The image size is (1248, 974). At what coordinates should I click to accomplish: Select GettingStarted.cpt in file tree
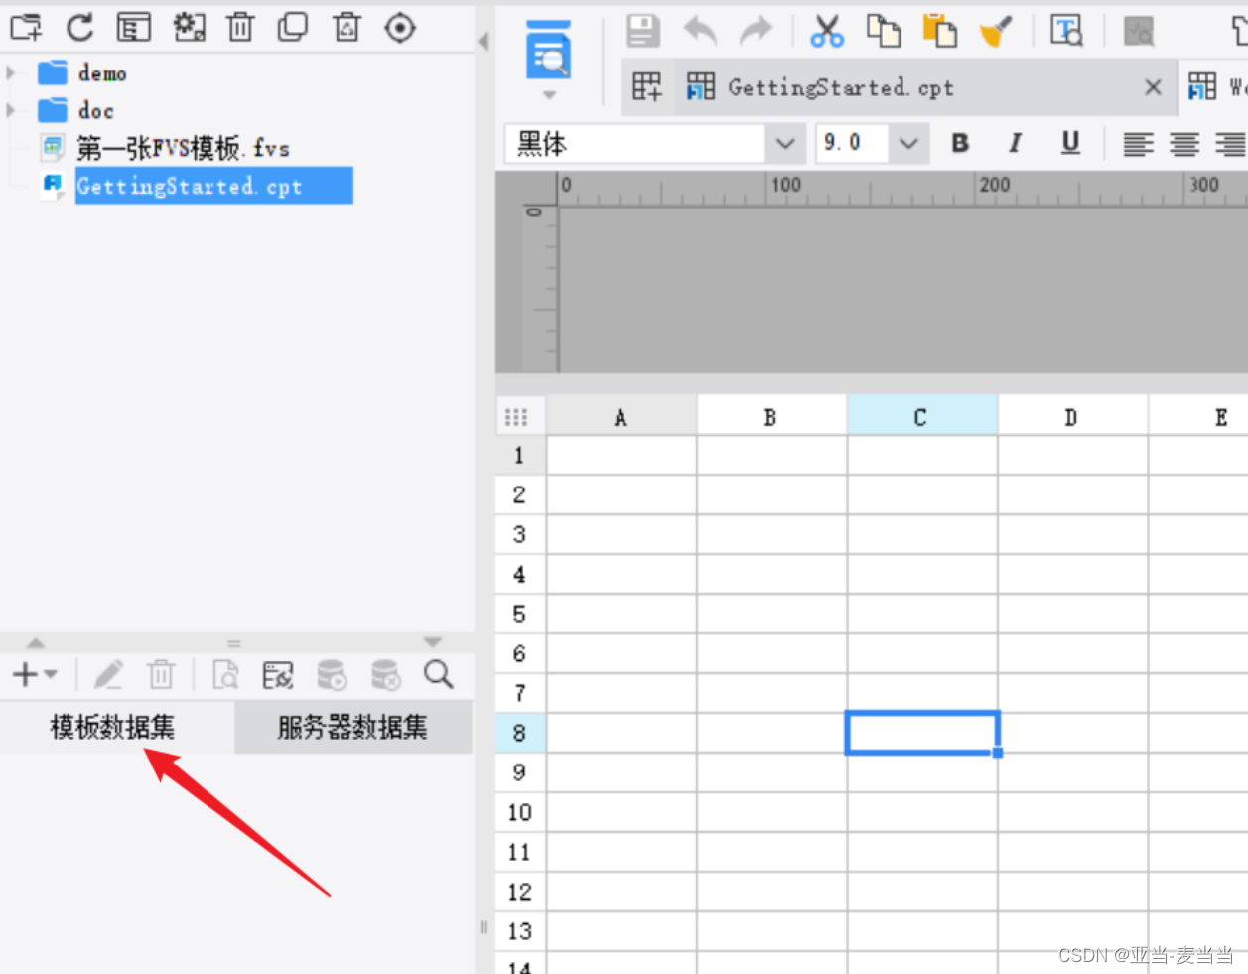tap(213, 186)
